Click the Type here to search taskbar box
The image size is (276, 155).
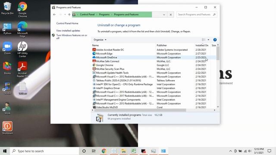44,151
